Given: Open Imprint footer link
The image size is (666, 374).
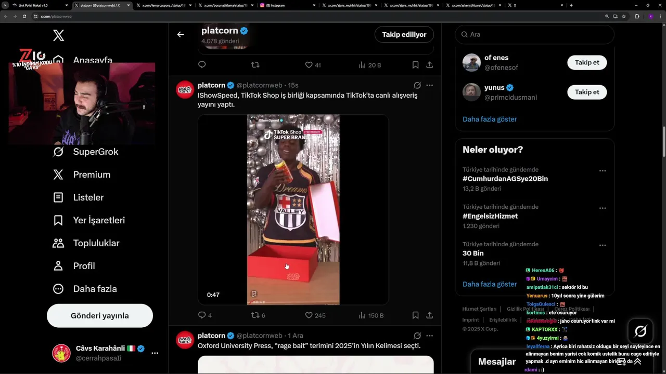Looking at the screenshot, I should point(470,320).
